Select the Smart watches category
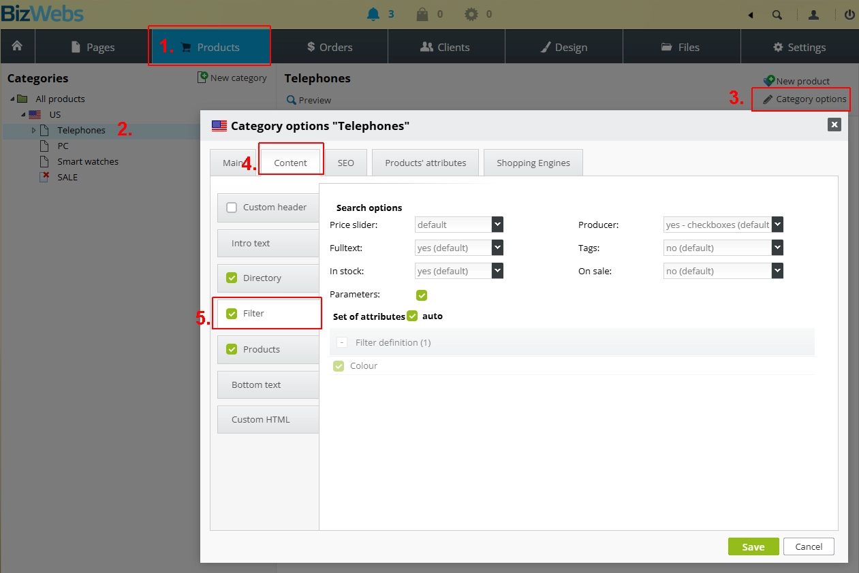 (87, 161)
